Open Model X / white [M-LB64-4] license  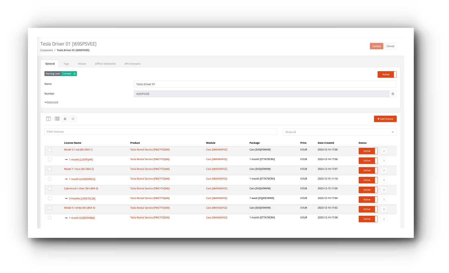coord(79,208)
